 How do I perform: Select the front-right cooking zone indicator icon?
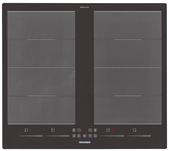(x=135, y=130)
